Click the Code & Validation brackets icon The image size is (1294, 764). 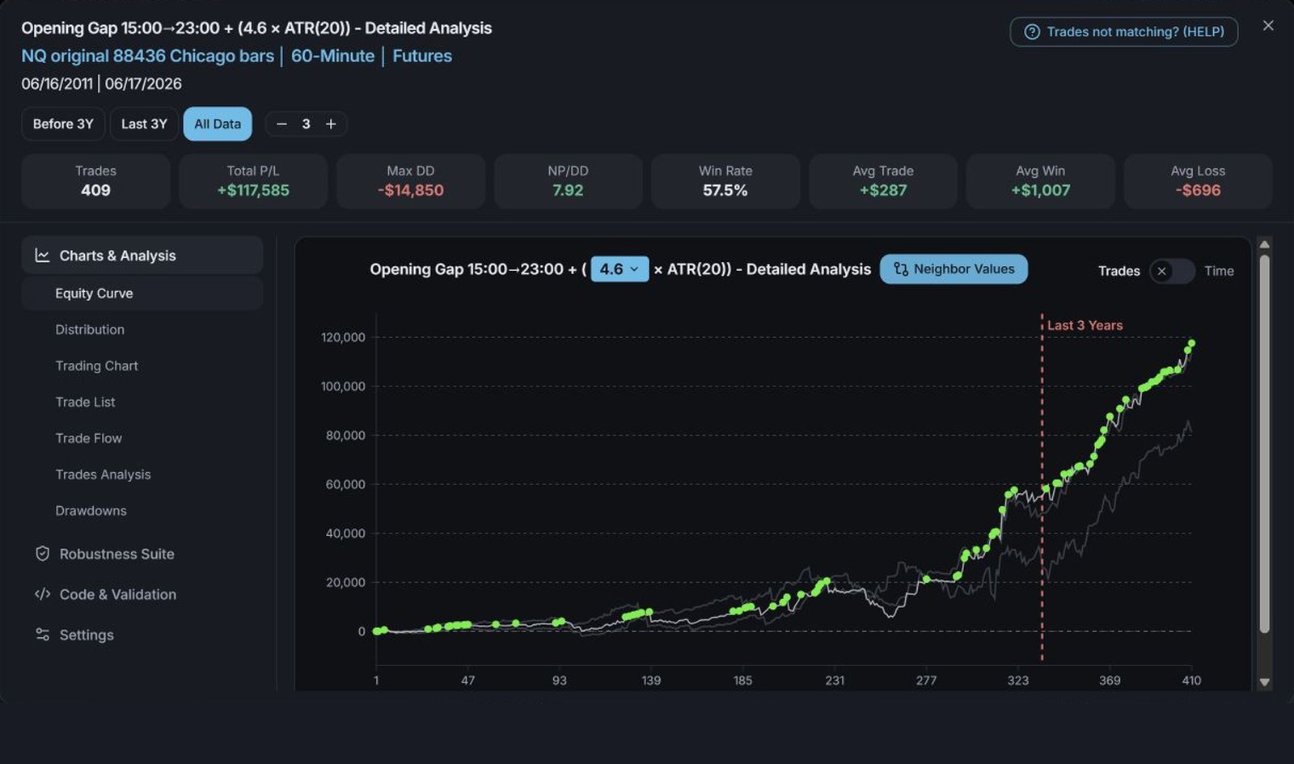(43, 594)
